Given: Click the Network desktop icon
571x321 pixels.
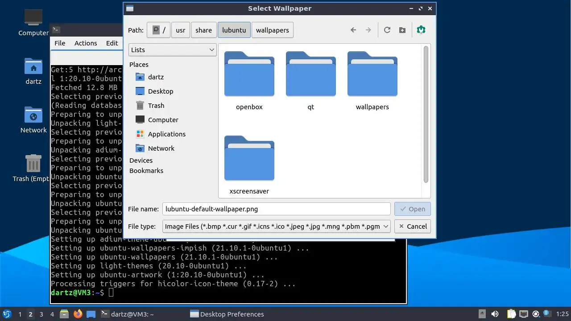Looking at the screenshot, I should pyautogui.click(x=33, y=120).
